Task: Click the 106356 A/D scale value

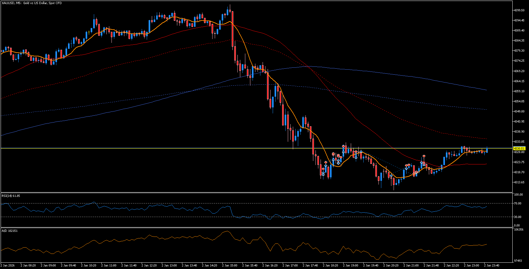Action: click(x=519, y=230)
